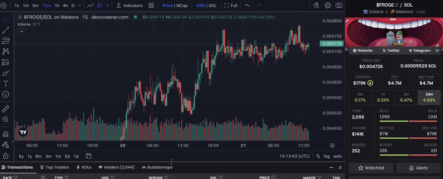
Task: Toggle stay in drawing mode
Action: click(x=6, y=145)
